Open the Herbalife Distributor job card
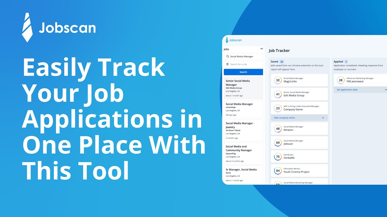The width and height of the screenshot is (387, 217). point(299,156)
